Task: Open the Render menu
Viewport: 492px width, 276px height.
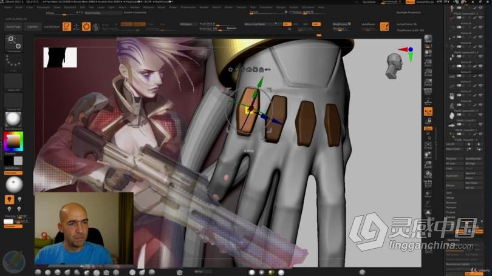Action: click(x=203, y=7)
